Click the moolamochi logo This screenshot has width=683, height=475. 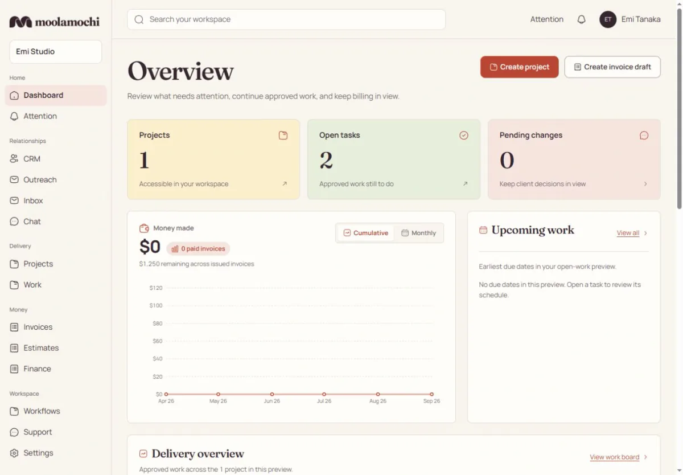pyautogui.click(x=54, y=22)
